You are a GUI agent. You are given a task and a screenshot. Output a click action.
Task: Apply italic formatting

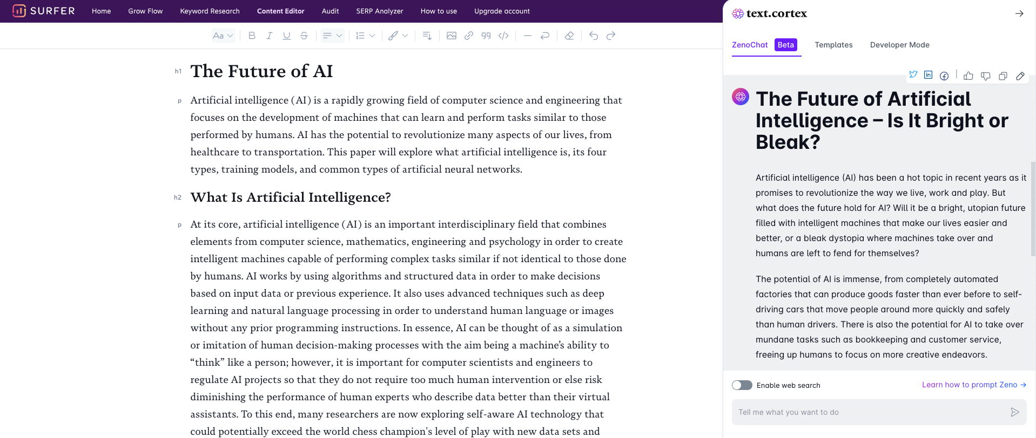click(269, 36)
